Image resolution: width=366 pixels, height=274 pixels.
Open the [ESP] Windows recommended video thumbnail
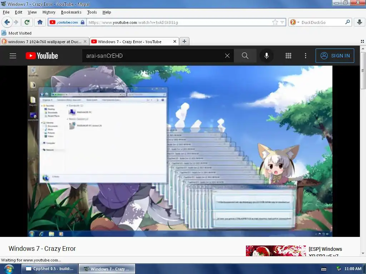coord(276,251)
